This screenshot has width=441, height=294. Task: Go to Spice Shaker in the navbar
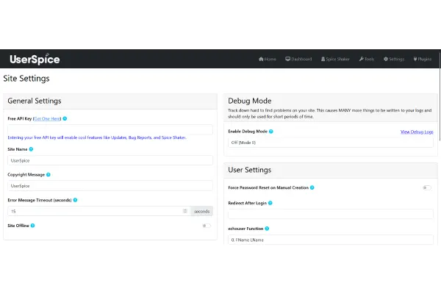click(x=335, y=59)
